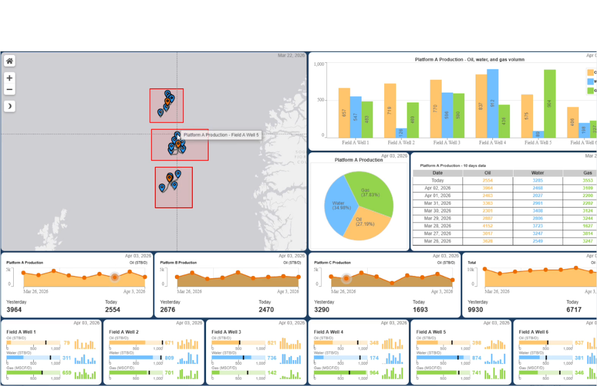Click the Oil column header in table
The image size is (597, 386).
[x=488, y=173]
